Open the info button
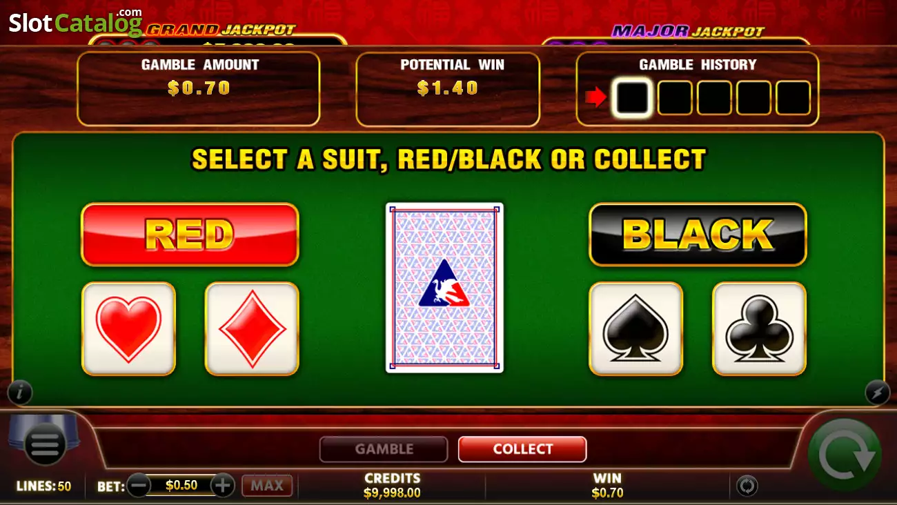Viewport: 897px width, 505px height. (20, 393)
